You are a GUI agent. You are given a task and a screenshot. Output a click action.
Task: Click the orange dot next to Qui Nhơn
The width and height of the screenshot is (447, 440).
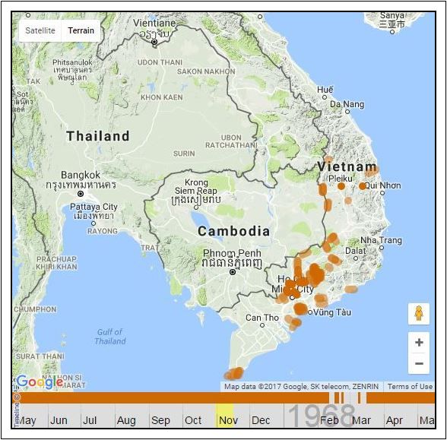point(362,186)
